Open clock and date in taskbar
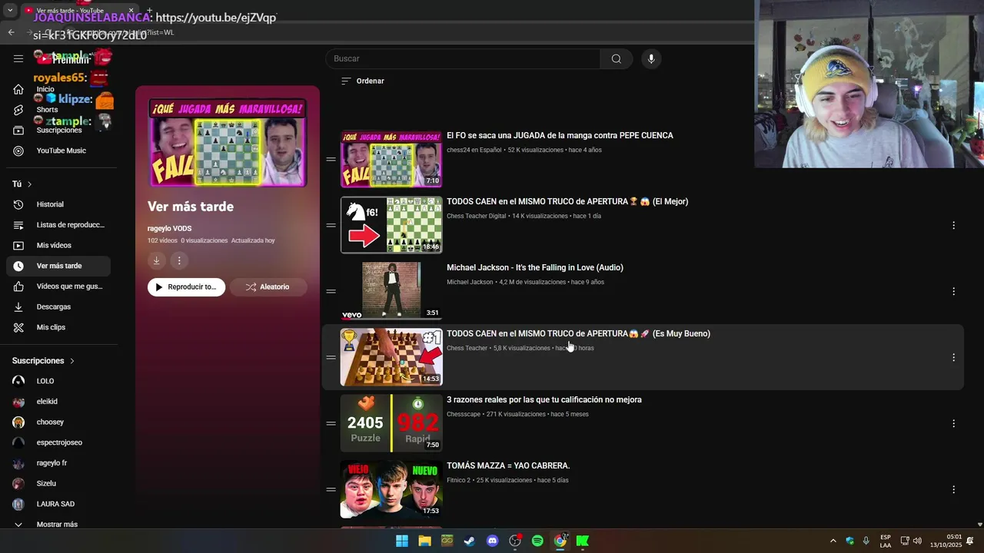This screenshot has width=984, height=553. pyautogui.click(x=946, y=541)
